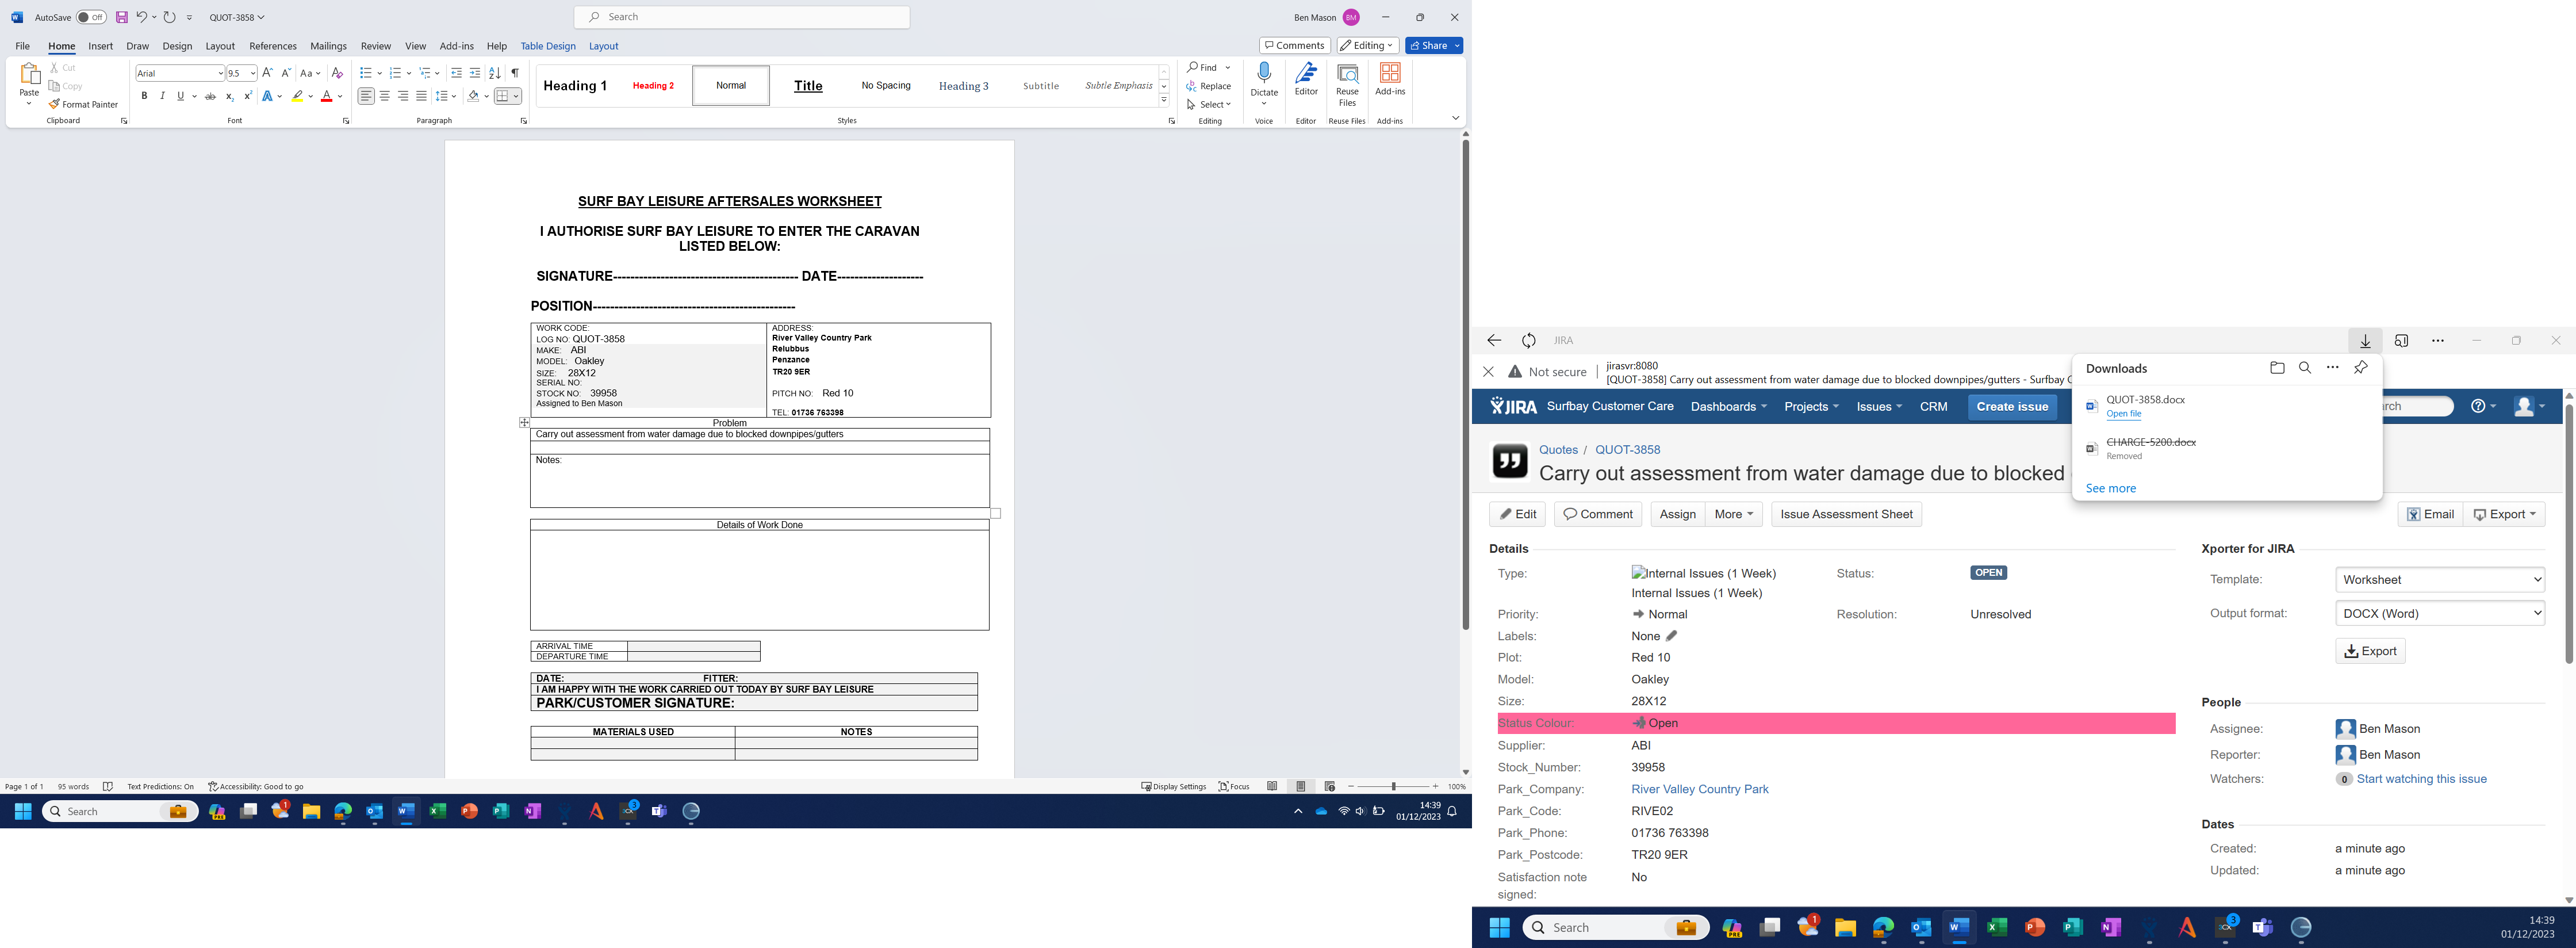Click the bullet list icon
This screenshot has height=948, width=2576.
pyautogui.click(x=366, y=73)
